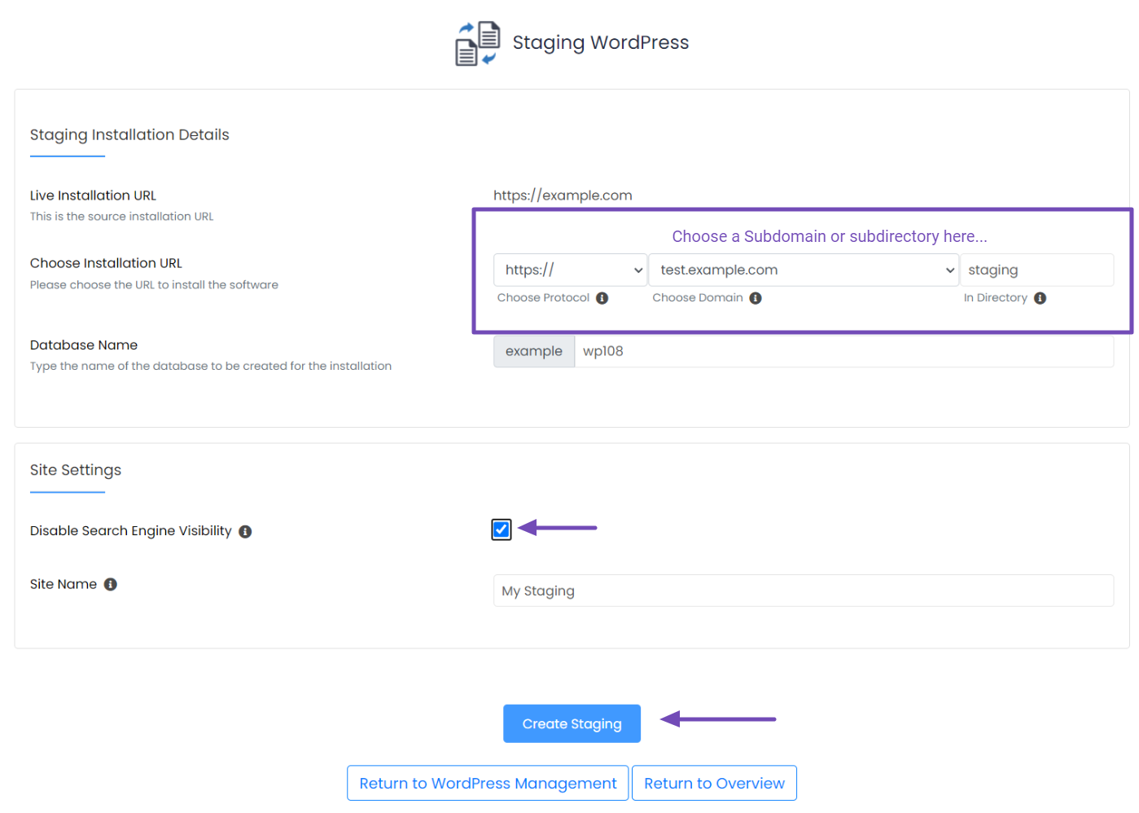Click the Site Name info icon
The width and height of the screenshot is (1139, 813).
pos(111,584)
